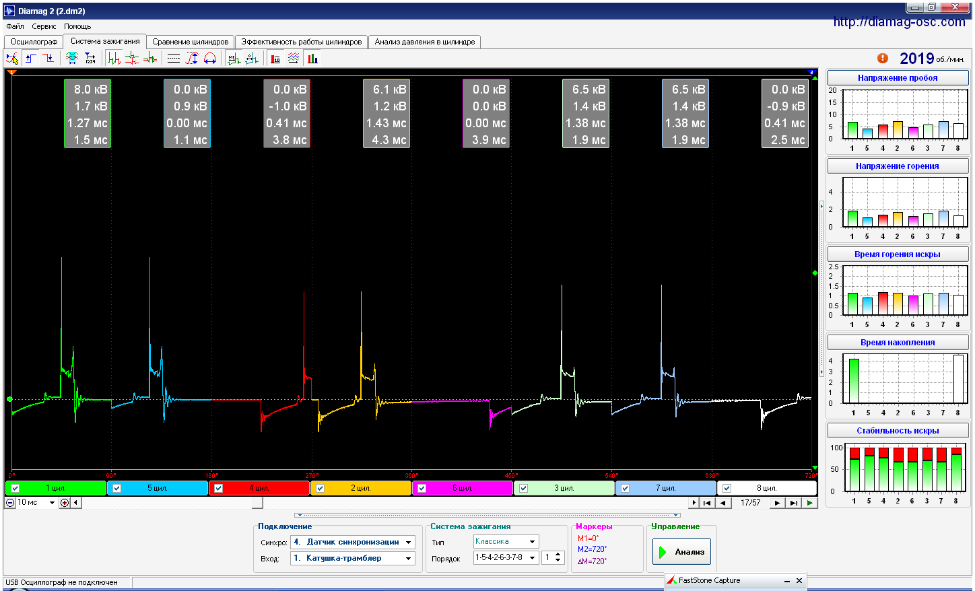The height and width of the screenshot is (591, 975).
Task: Click the trigger cursor tool icon
Action: point(12,59)
